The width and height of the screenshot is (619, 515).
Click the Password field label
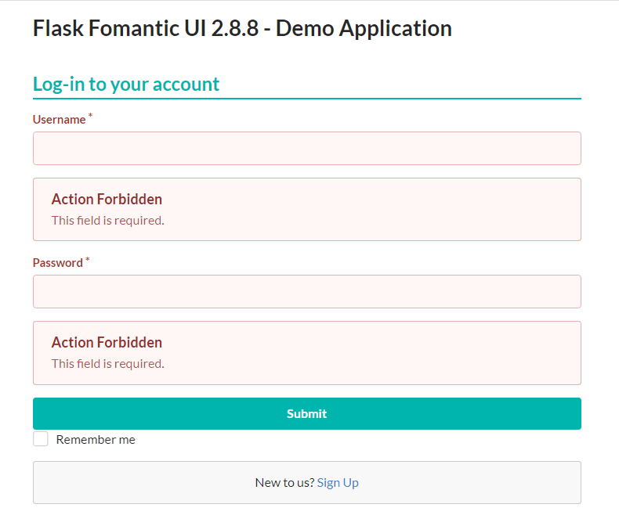click(58, 263)
